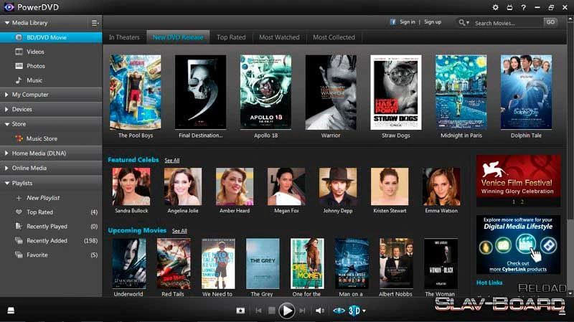Select the New DVD Release tab
The image size is (574, 322).
pyautogui.click(x=178, y=37)
